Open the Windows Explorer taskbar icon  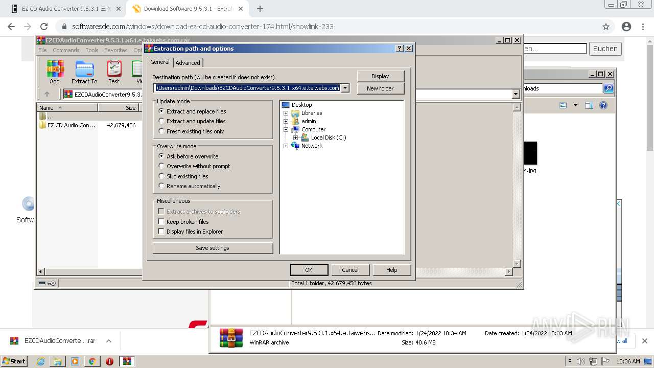click(x=58, y=361)
